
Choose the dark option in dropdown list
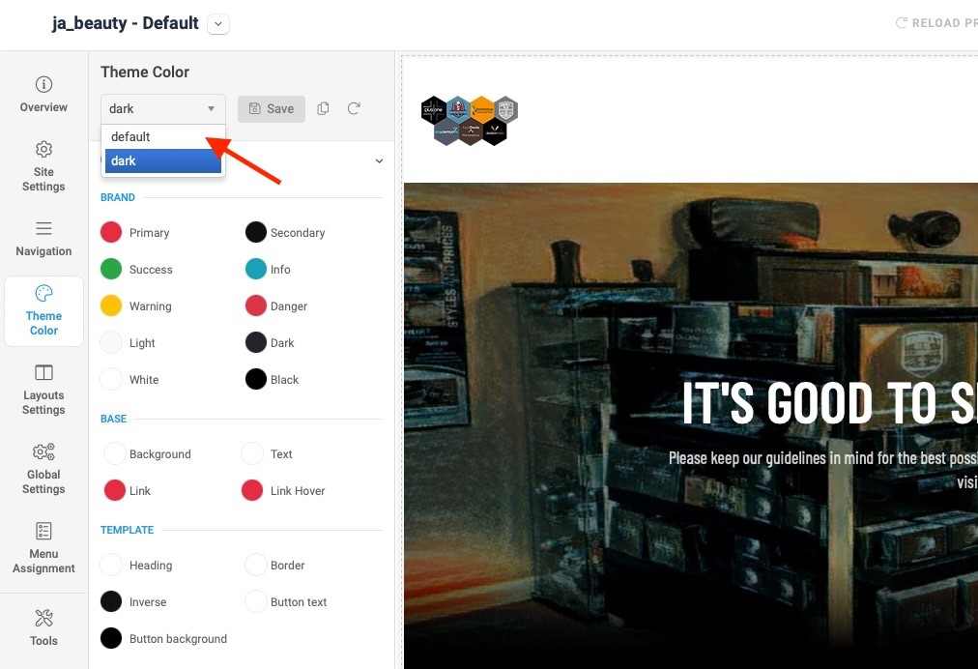tap(162, 161)
